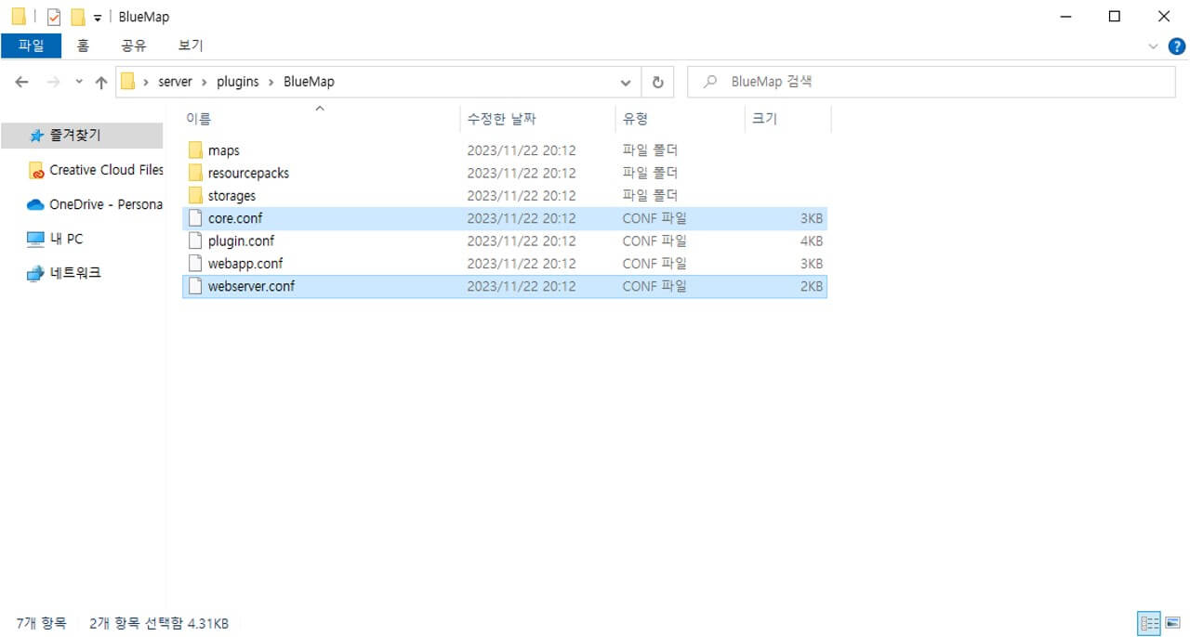Open the 홈 ribbon tab
Screen dimensions: 1190x637
84,45
